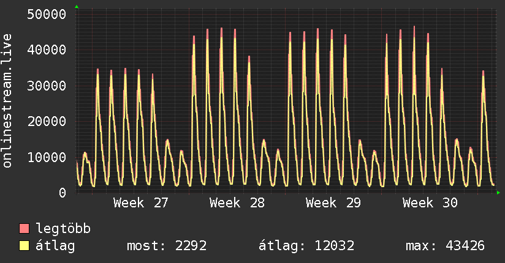Select the Week 29 axis label
Viewport: 505px width, 263px height.
point(333,203)
